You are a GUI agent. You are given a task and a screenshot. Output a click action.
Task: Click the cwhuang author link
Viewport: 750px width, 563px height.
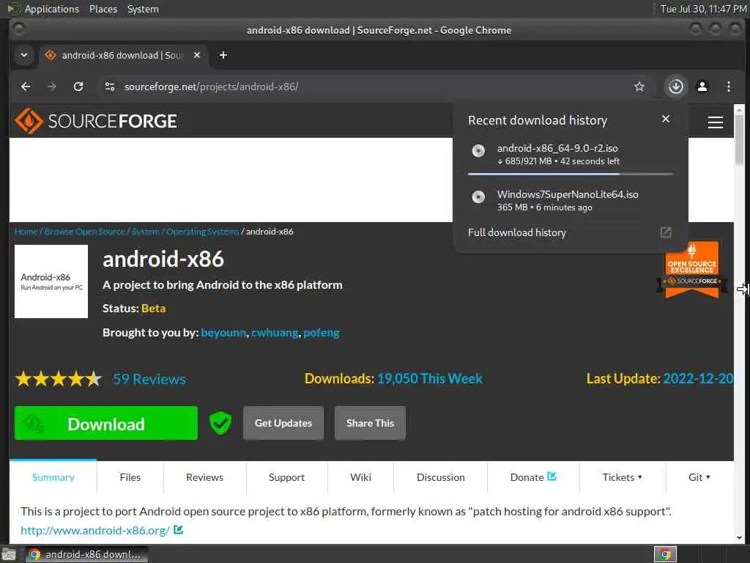point(275,333)
